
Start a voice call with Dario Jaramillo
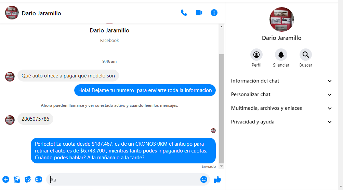pyautogui.click(x=184, y=13)
